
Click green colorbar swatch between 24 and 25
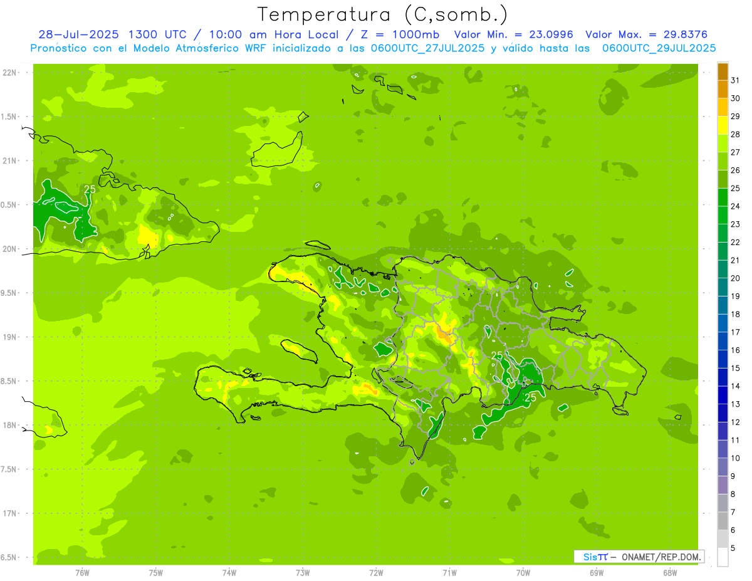[x=723, y=197]
